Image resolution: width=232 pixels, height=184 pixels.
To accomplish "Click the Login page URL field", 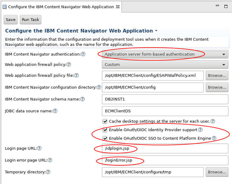I will pos(165,148).
